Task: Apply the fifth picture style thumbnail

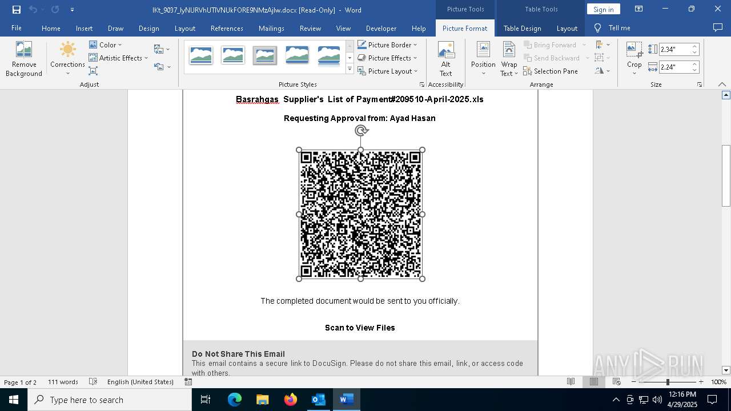Action: coord(329,55)
